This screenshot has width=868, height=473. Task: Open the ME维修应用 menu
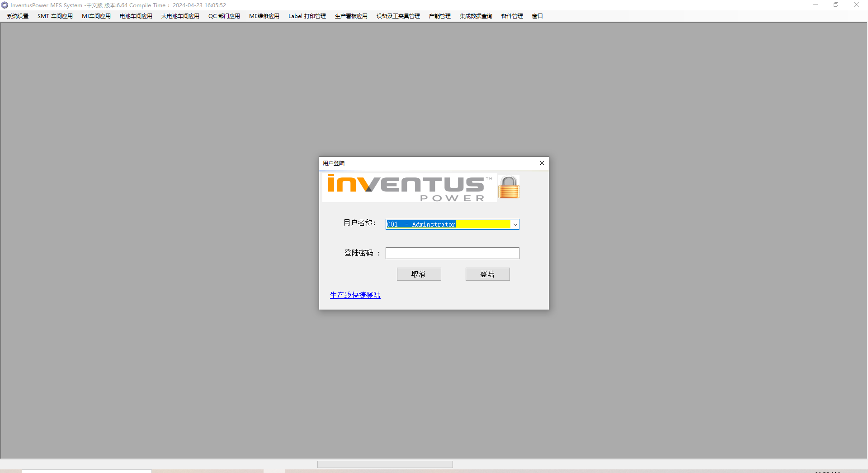(264, 16)
